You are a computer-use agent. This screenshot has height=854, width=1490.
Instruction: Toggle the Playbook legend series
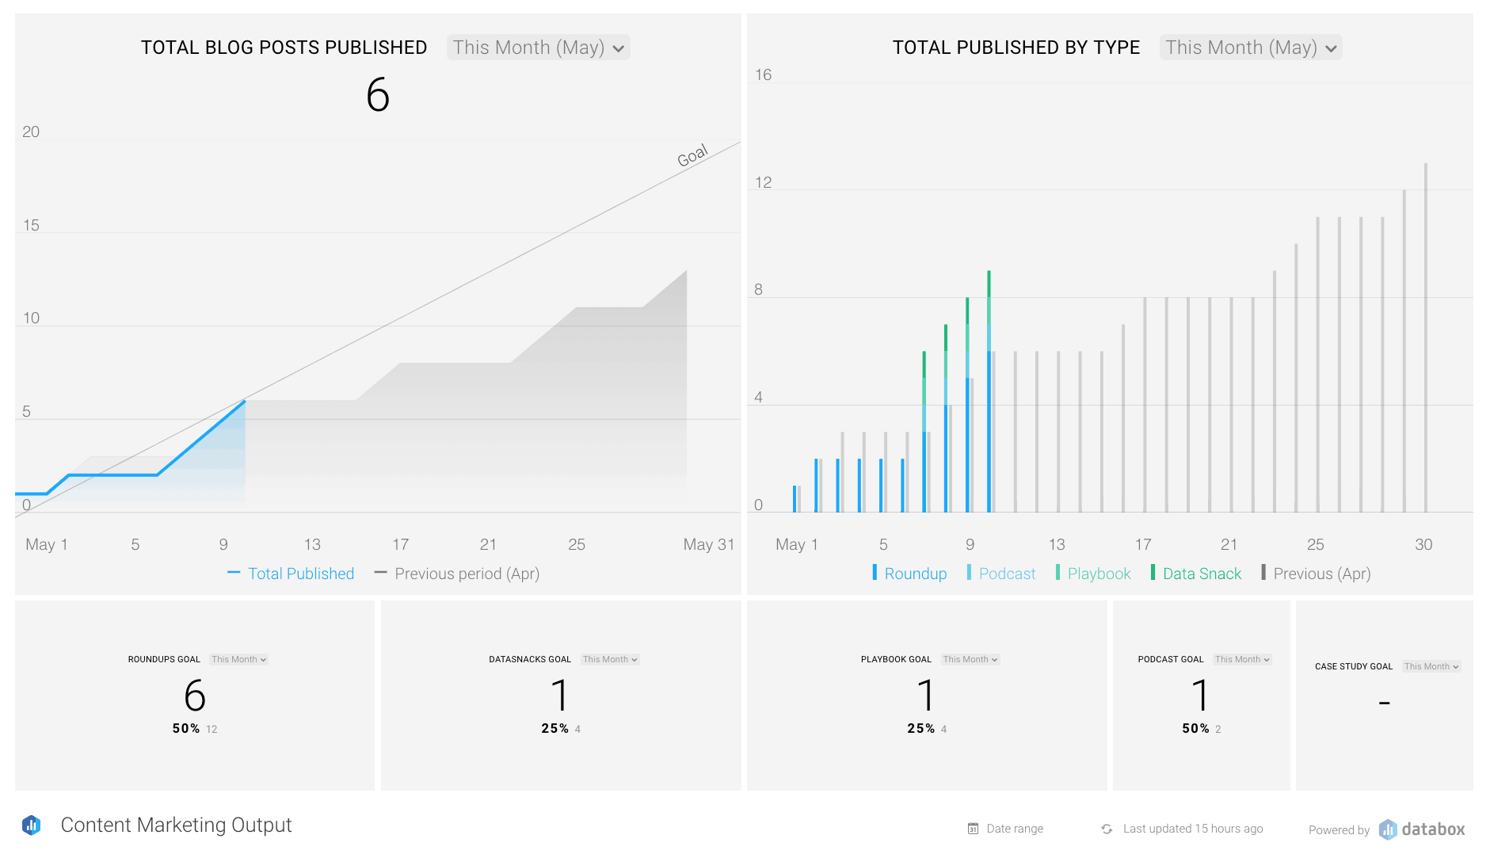(x=1093, y=574)
